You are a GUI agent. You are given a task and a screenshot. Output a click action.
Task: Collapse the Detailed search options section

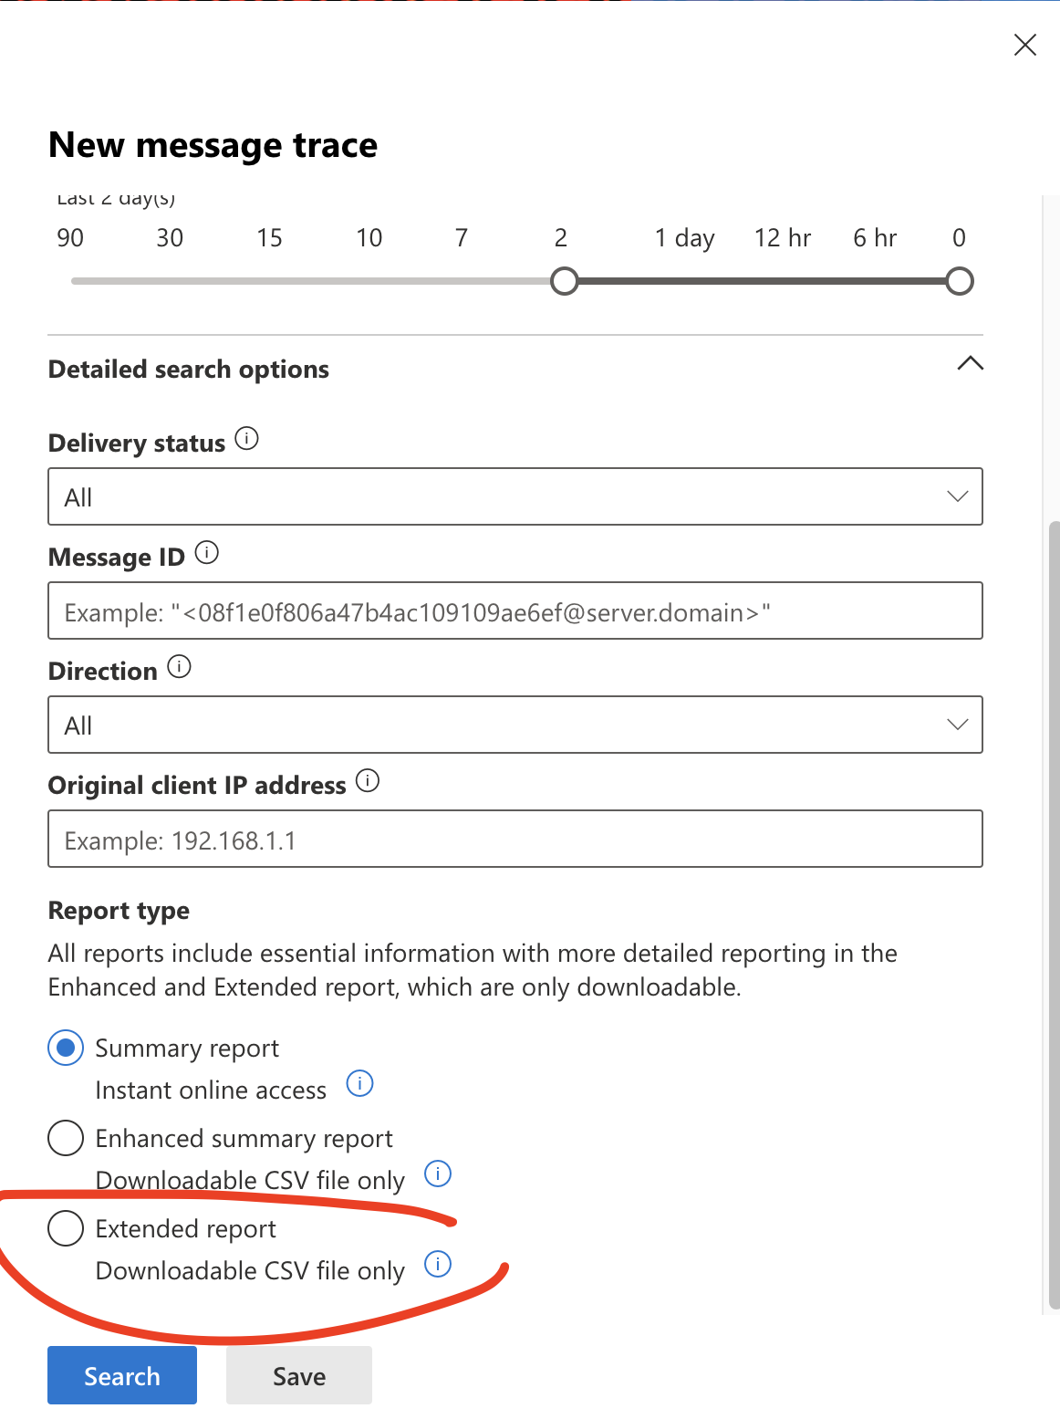pos(970,364)
